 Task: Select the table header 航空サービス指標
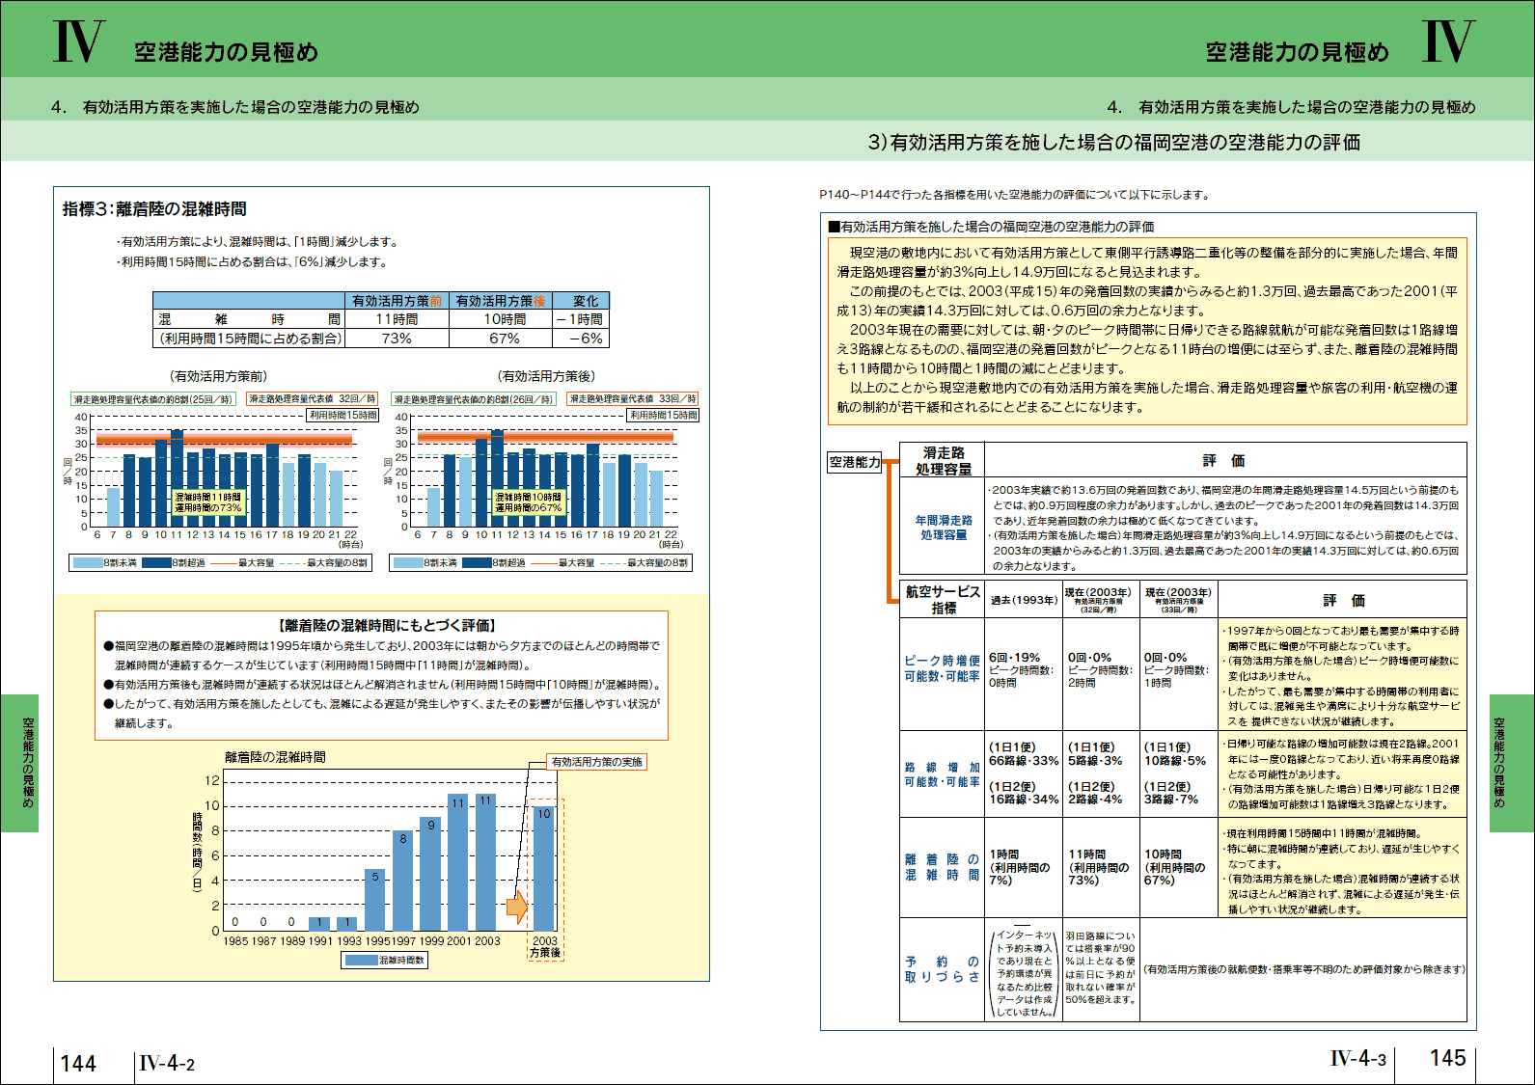point(943,599)
